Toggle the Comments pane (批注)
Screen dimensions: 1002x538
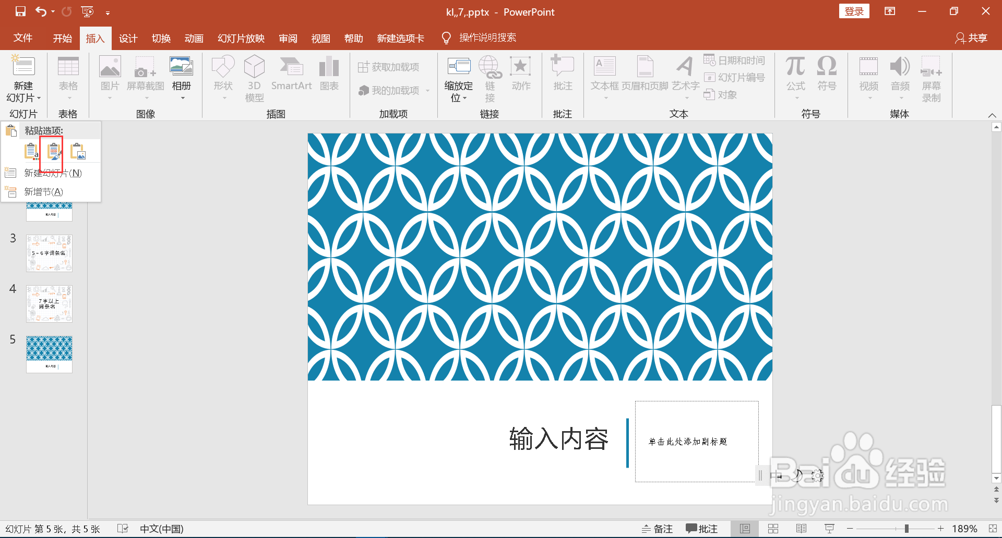pyautogui.click(x=701, y=529)
